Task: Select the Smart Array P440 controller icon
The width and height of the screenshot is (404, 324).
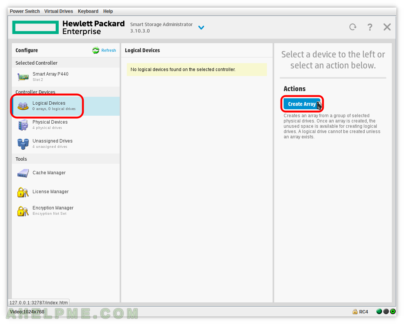Action: click(x=23, y=77)
